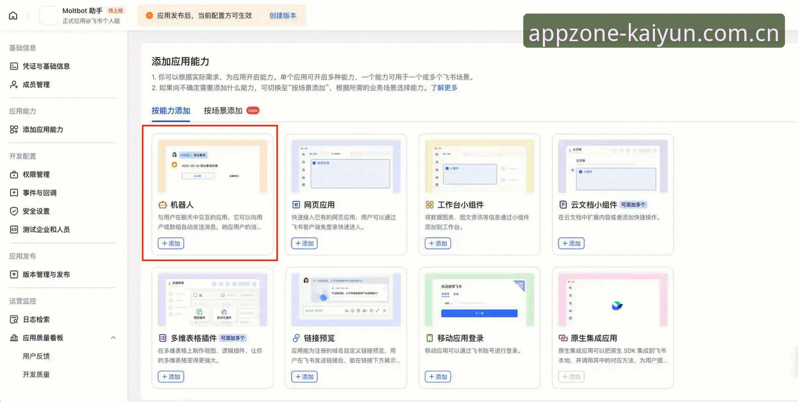Click the robot icon beside 机器人

pyautogui.click(x=162, y=205)
